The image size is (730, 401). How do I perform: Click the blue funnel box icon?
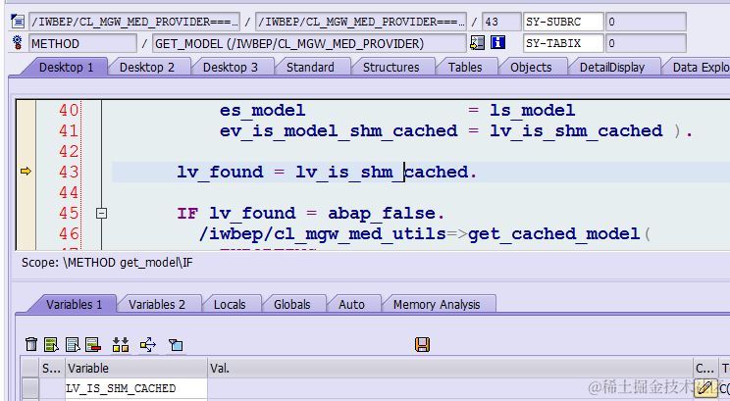(176, 345)
